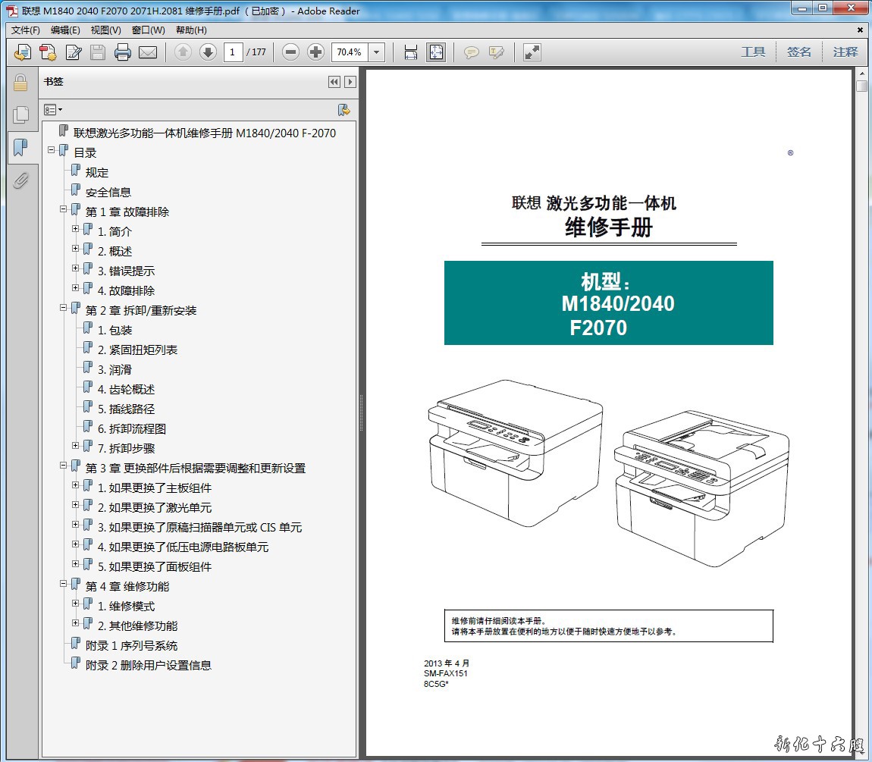The image size is (872, 762).
Task: Click the Email envelope toolbar icon
Action: tap(147, 52)
